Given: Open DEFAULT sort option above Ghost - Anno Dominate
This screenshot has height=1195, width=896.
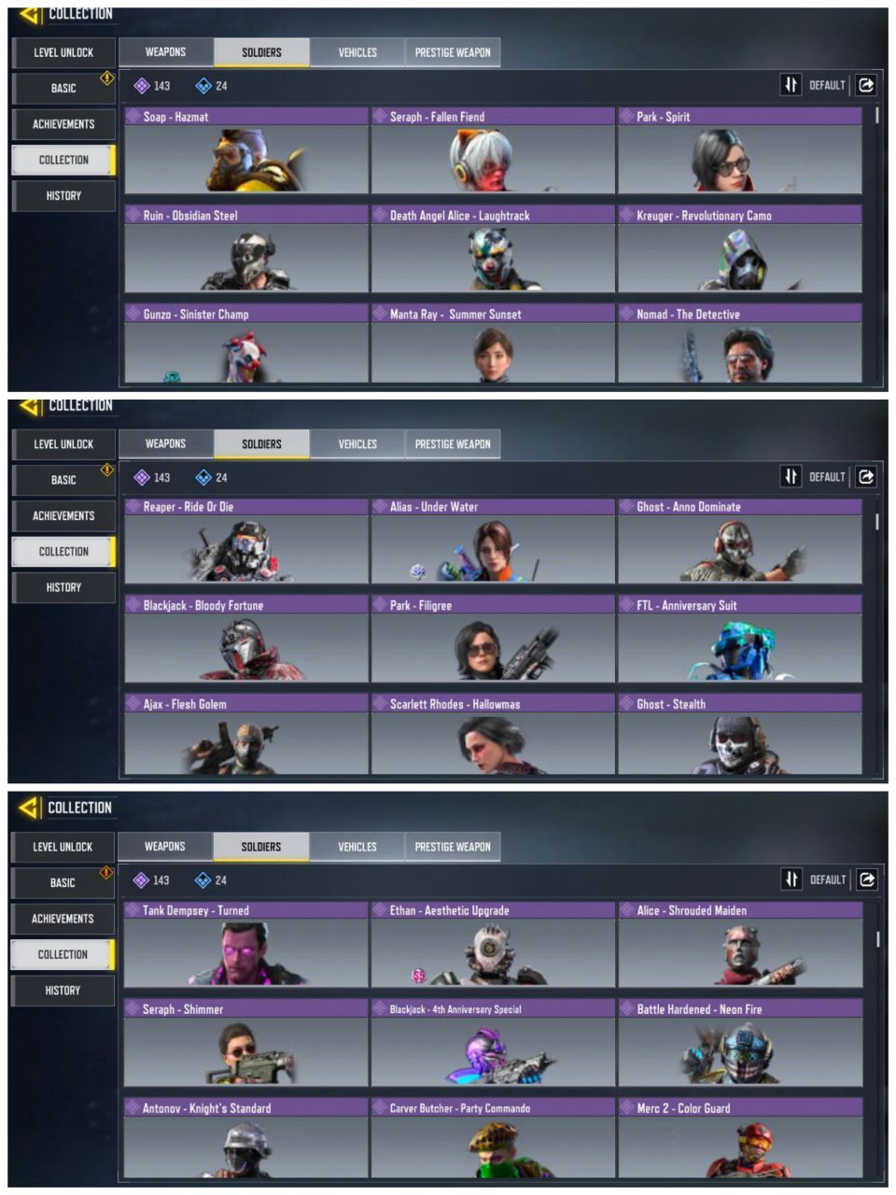Looking at the screenshot, I should [x=826, y=477].
